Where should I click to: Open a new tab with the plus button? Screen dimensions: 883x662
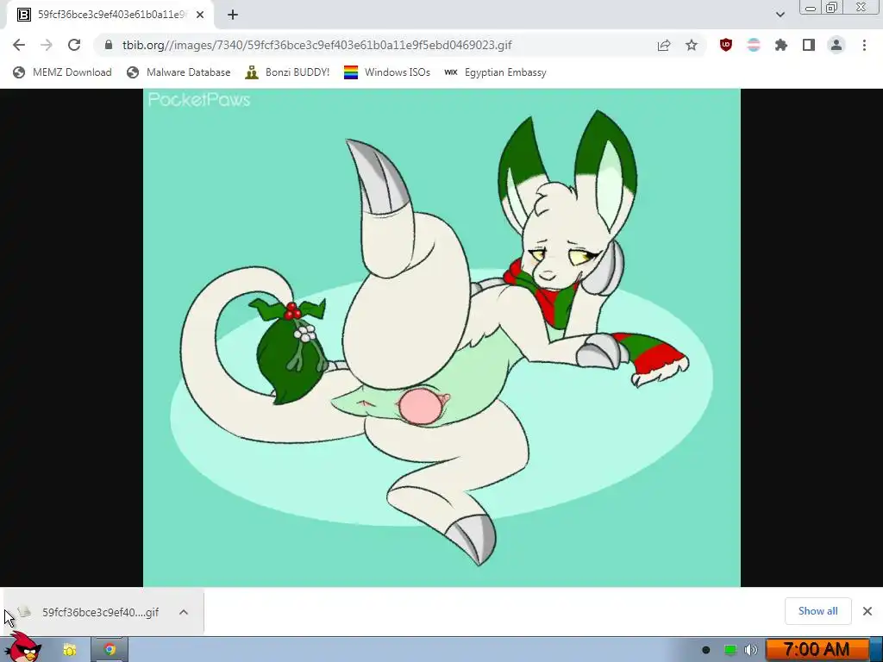[233, 15]
